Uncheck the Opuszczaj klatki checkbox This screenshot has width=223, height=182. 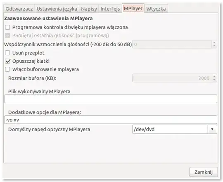tap(7, 61)
